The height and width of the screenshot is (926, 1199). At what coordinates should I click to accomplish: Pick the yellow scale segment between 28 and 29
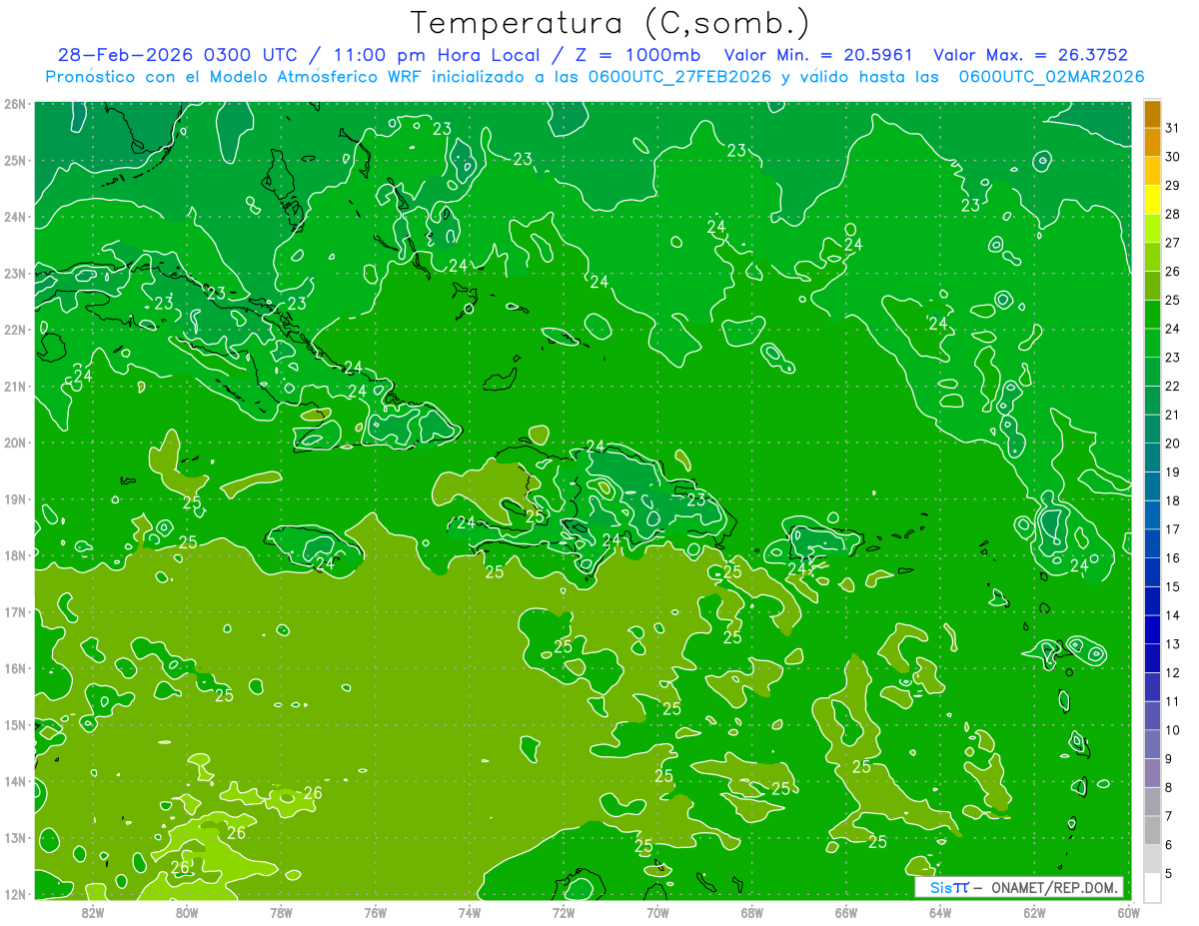pos(1152,200)
